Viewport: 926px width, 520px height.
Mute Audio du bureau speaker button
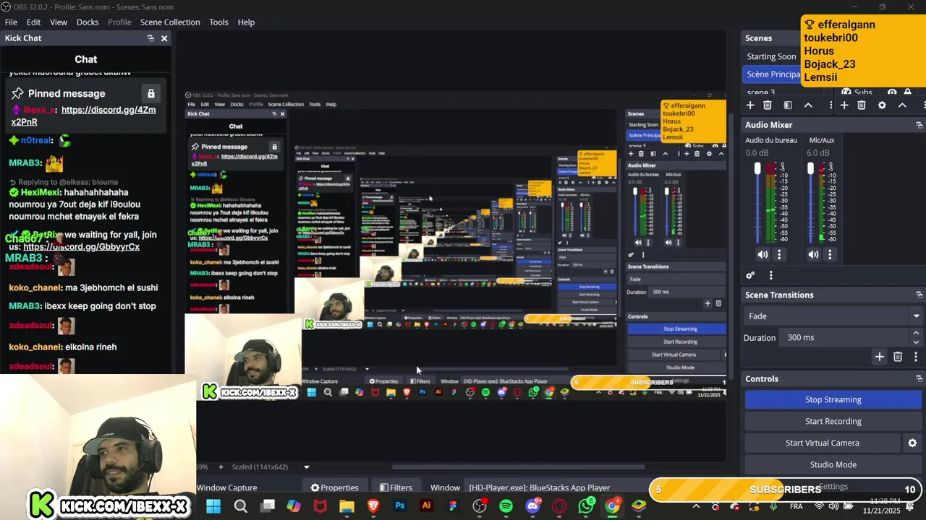point(763,254)
